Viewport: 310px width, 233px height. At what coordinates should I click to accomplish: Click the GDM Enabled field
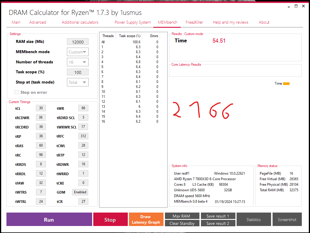(x=80, y=192)
